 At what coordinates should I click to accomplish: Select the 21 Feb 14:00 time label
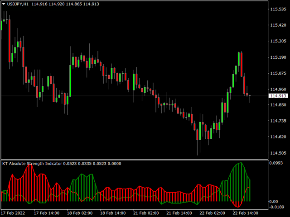pyautogui.click(x=179, y=213)
